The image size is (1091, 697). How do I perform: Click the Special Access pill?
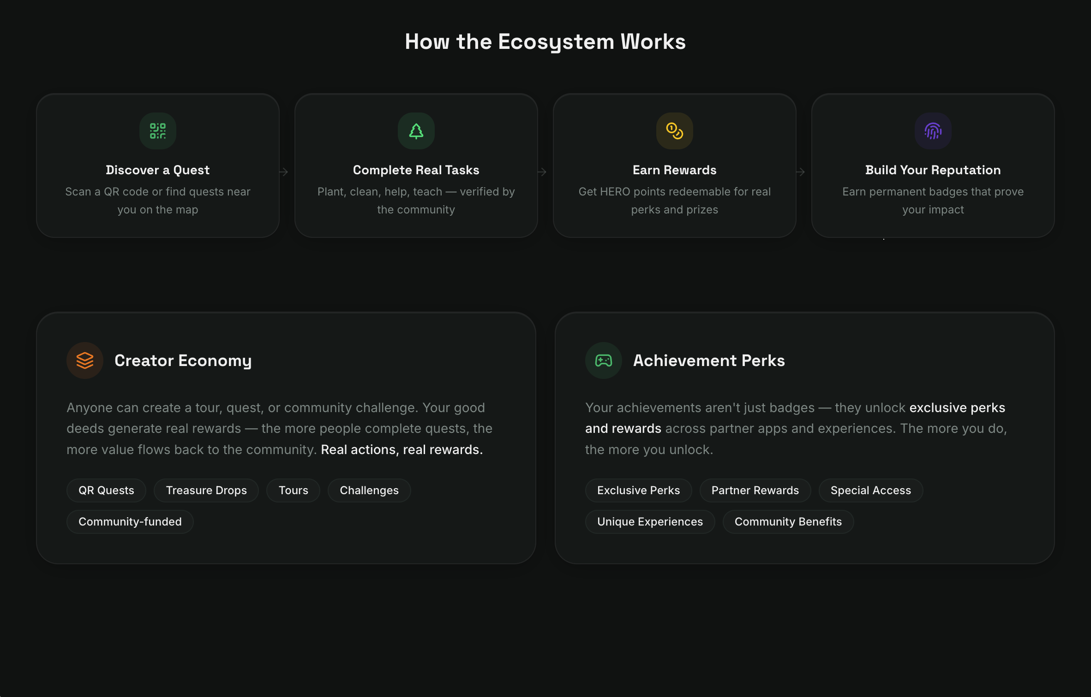[870, 490]
